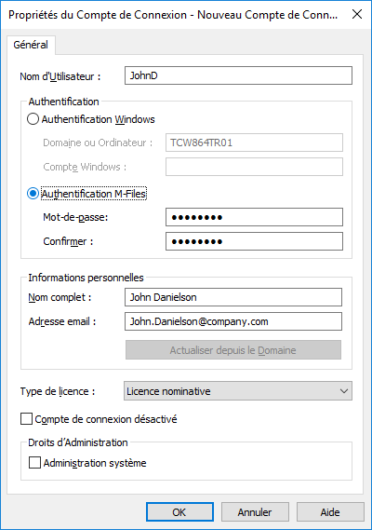This screenshot has width=372, height=530.
Task: Select Authentification Windows radio button
Action: click(x=33, y=119)
